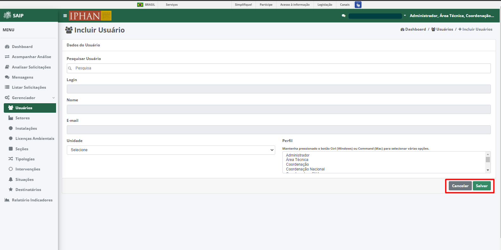The image size is (501, 250).
Task: Click the Perfil list scroll down arrow
Action: (488, 170)
